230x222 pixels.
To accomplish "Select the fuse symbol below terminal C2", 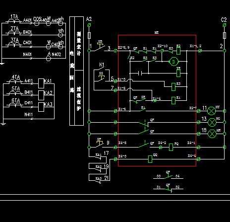I will pyautogui.click(x=225, y=35).
